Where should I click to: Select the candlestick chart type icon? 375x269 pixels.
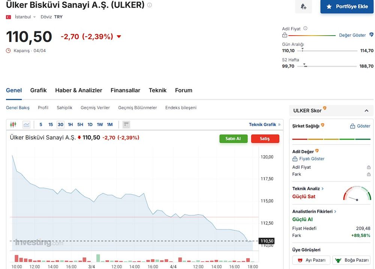tap(13, 125)
